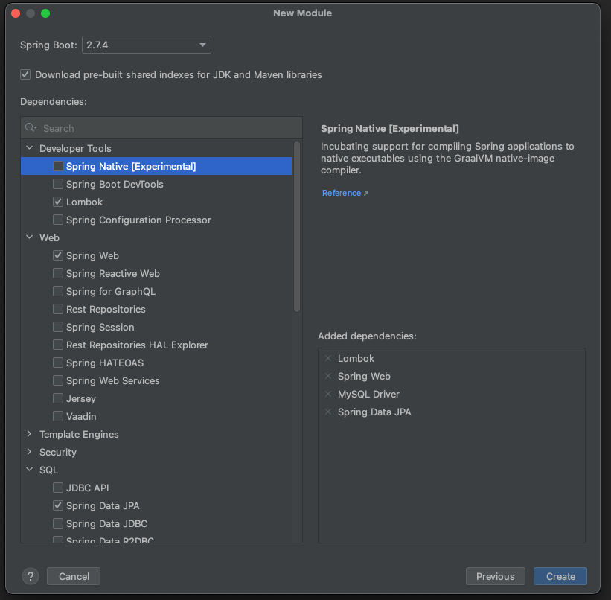This screenshot has height=600, width=611.
Task: Click the Create button
Action: click(560, 576)
